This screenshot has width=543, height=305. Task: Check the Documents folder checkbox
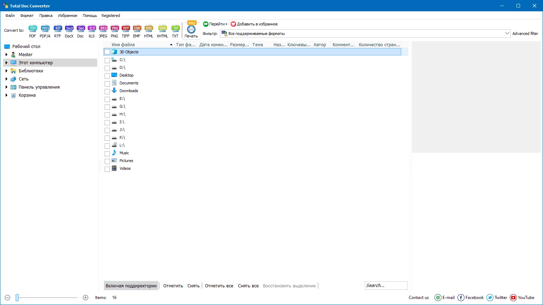click(x=107, y=84)
